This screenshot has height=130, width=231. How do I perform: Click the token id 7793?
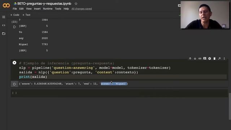(x=45, y=44)
